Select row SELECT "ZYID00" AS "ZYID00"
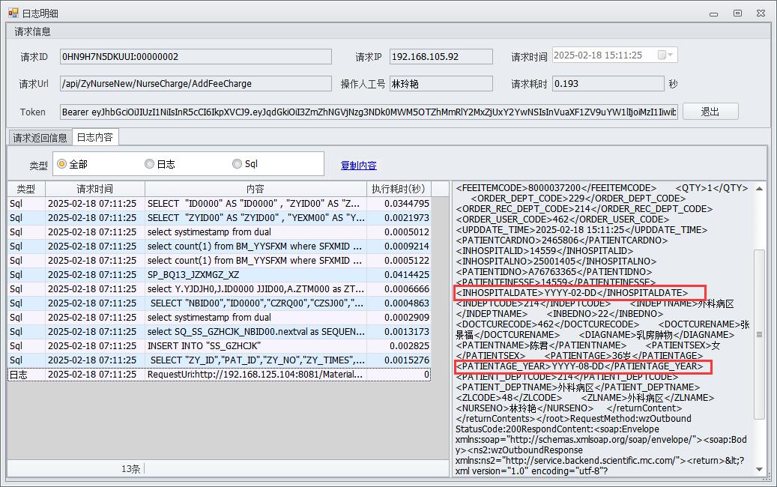Screen dimensions: 777x487 pos(219,218)
